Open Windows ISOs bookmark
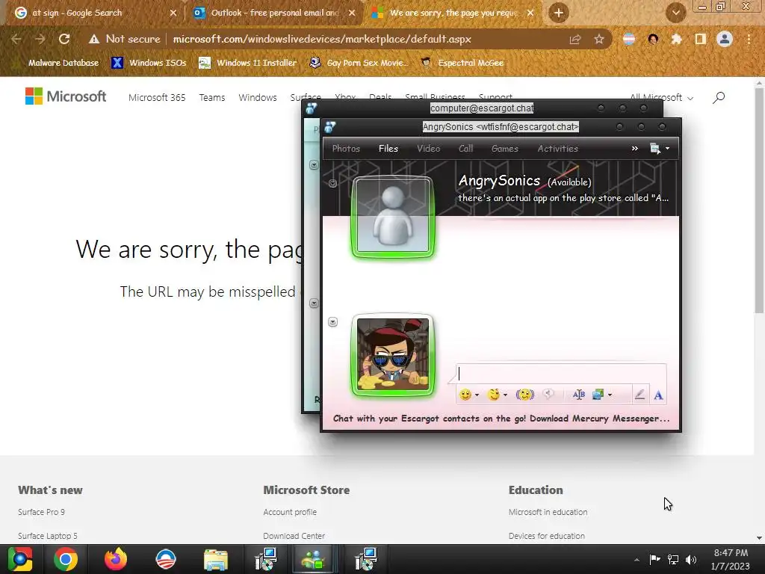The height and width of the screenshot is (574, 765). 149,63
